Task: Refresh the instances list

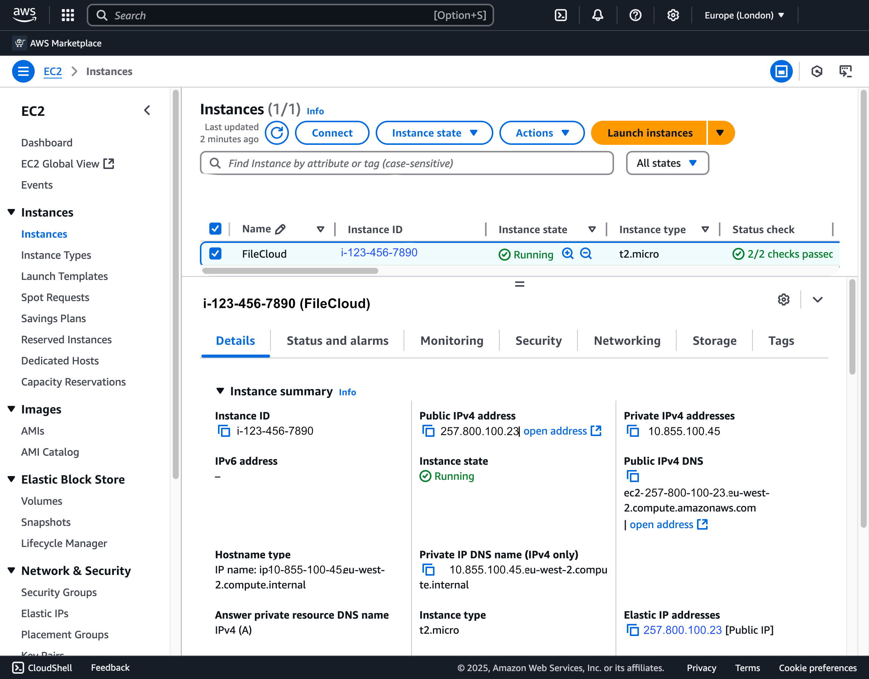Action: click(x=277, y=133)
